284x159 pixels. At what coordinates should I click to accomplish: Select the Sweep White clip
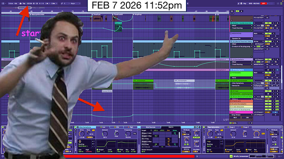(x=107, y=91)
